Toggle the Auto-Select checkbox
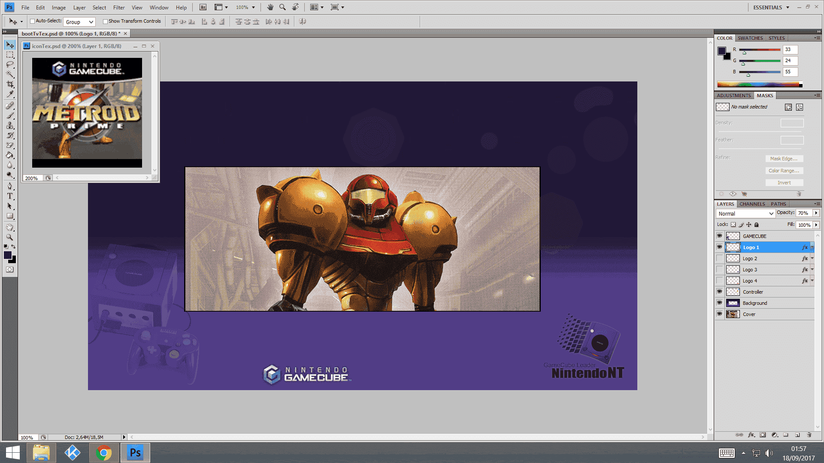The width and height of the screenshot is (824, 463). click(32, 21)
